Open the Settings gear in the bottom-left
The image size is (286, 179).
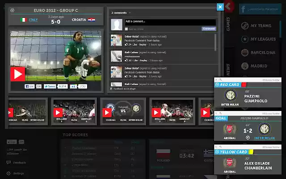click(8, 173)
